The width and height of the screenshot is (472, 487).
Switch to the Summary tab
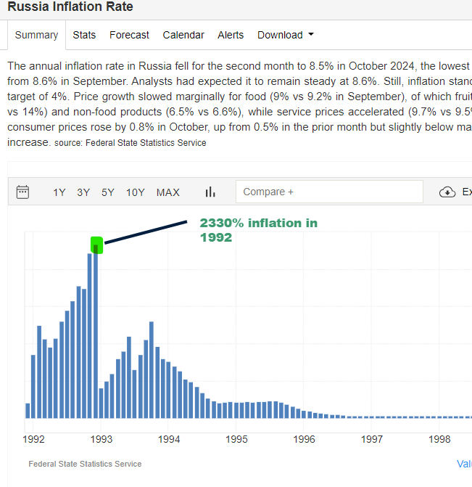[x=37, y=35]
